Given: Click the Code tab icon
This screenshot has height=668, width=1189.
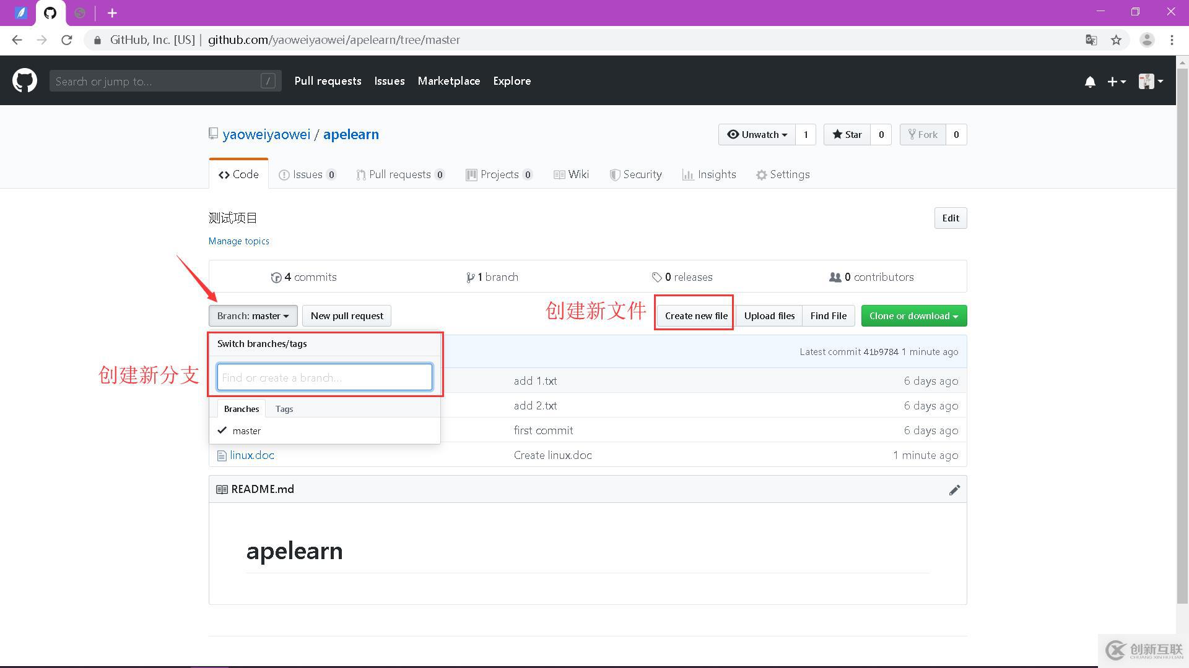Looking at the screenshot, I should click(224, 174).
